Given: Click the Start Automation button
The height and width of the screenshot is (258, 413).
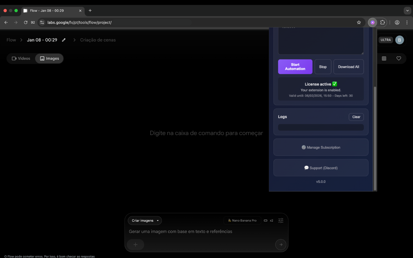Looking at the screenshot, I should 295,67.
